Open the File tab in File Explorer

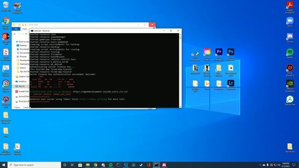[16, 29]
